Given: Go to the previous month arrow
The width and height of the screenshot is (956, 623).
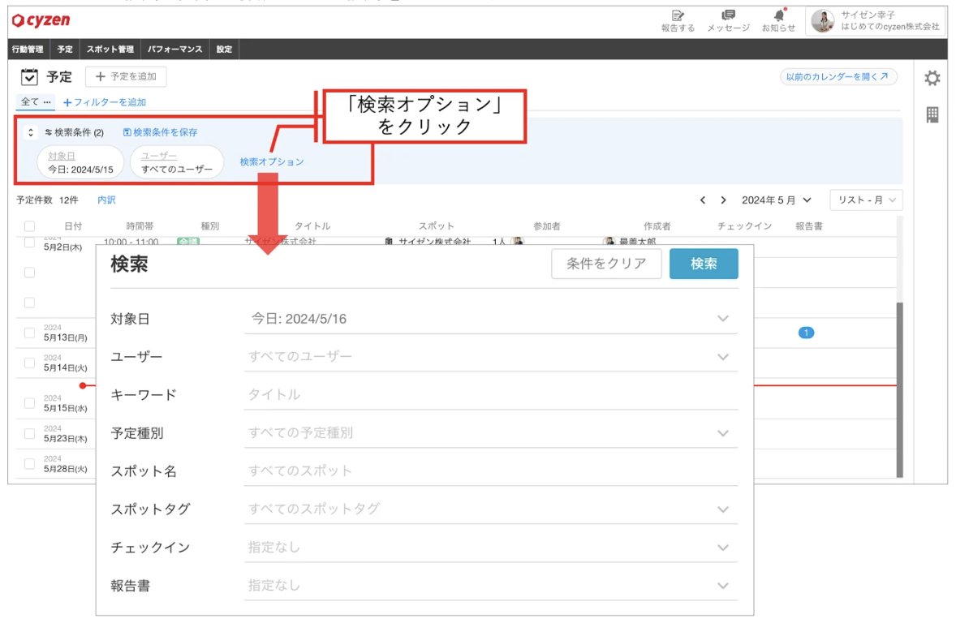Looking at the screenshot, I should (702, 200).
